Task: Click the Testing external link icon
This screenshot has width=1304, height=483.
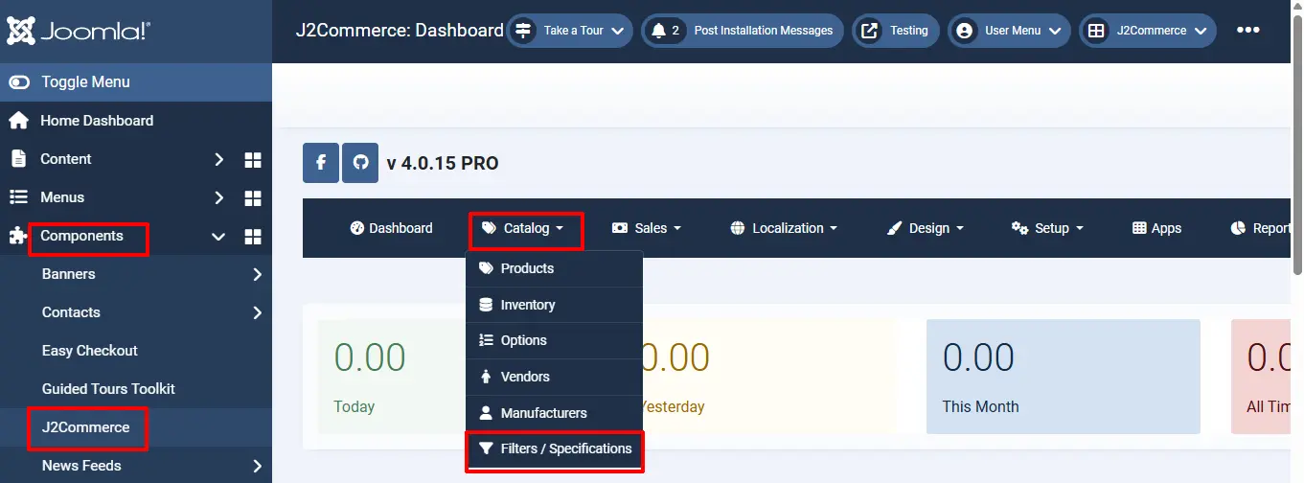Action: tap(869, 31)
